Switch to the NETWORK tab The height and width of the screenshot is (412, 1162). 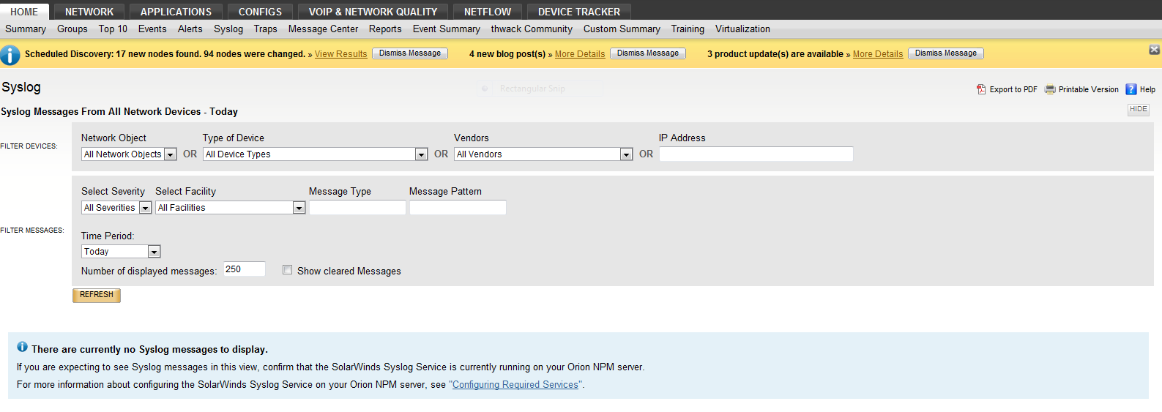pyautogui.click(x=89, y=12)
